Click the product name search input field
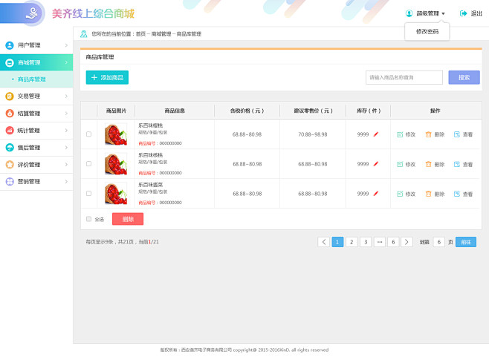489x357 pixels. [x=404, y=78]
